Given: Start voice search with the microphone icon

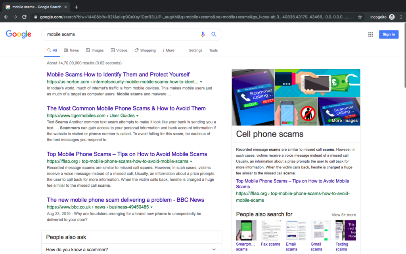Looking at the screenshot, I should tap(203, 34).
